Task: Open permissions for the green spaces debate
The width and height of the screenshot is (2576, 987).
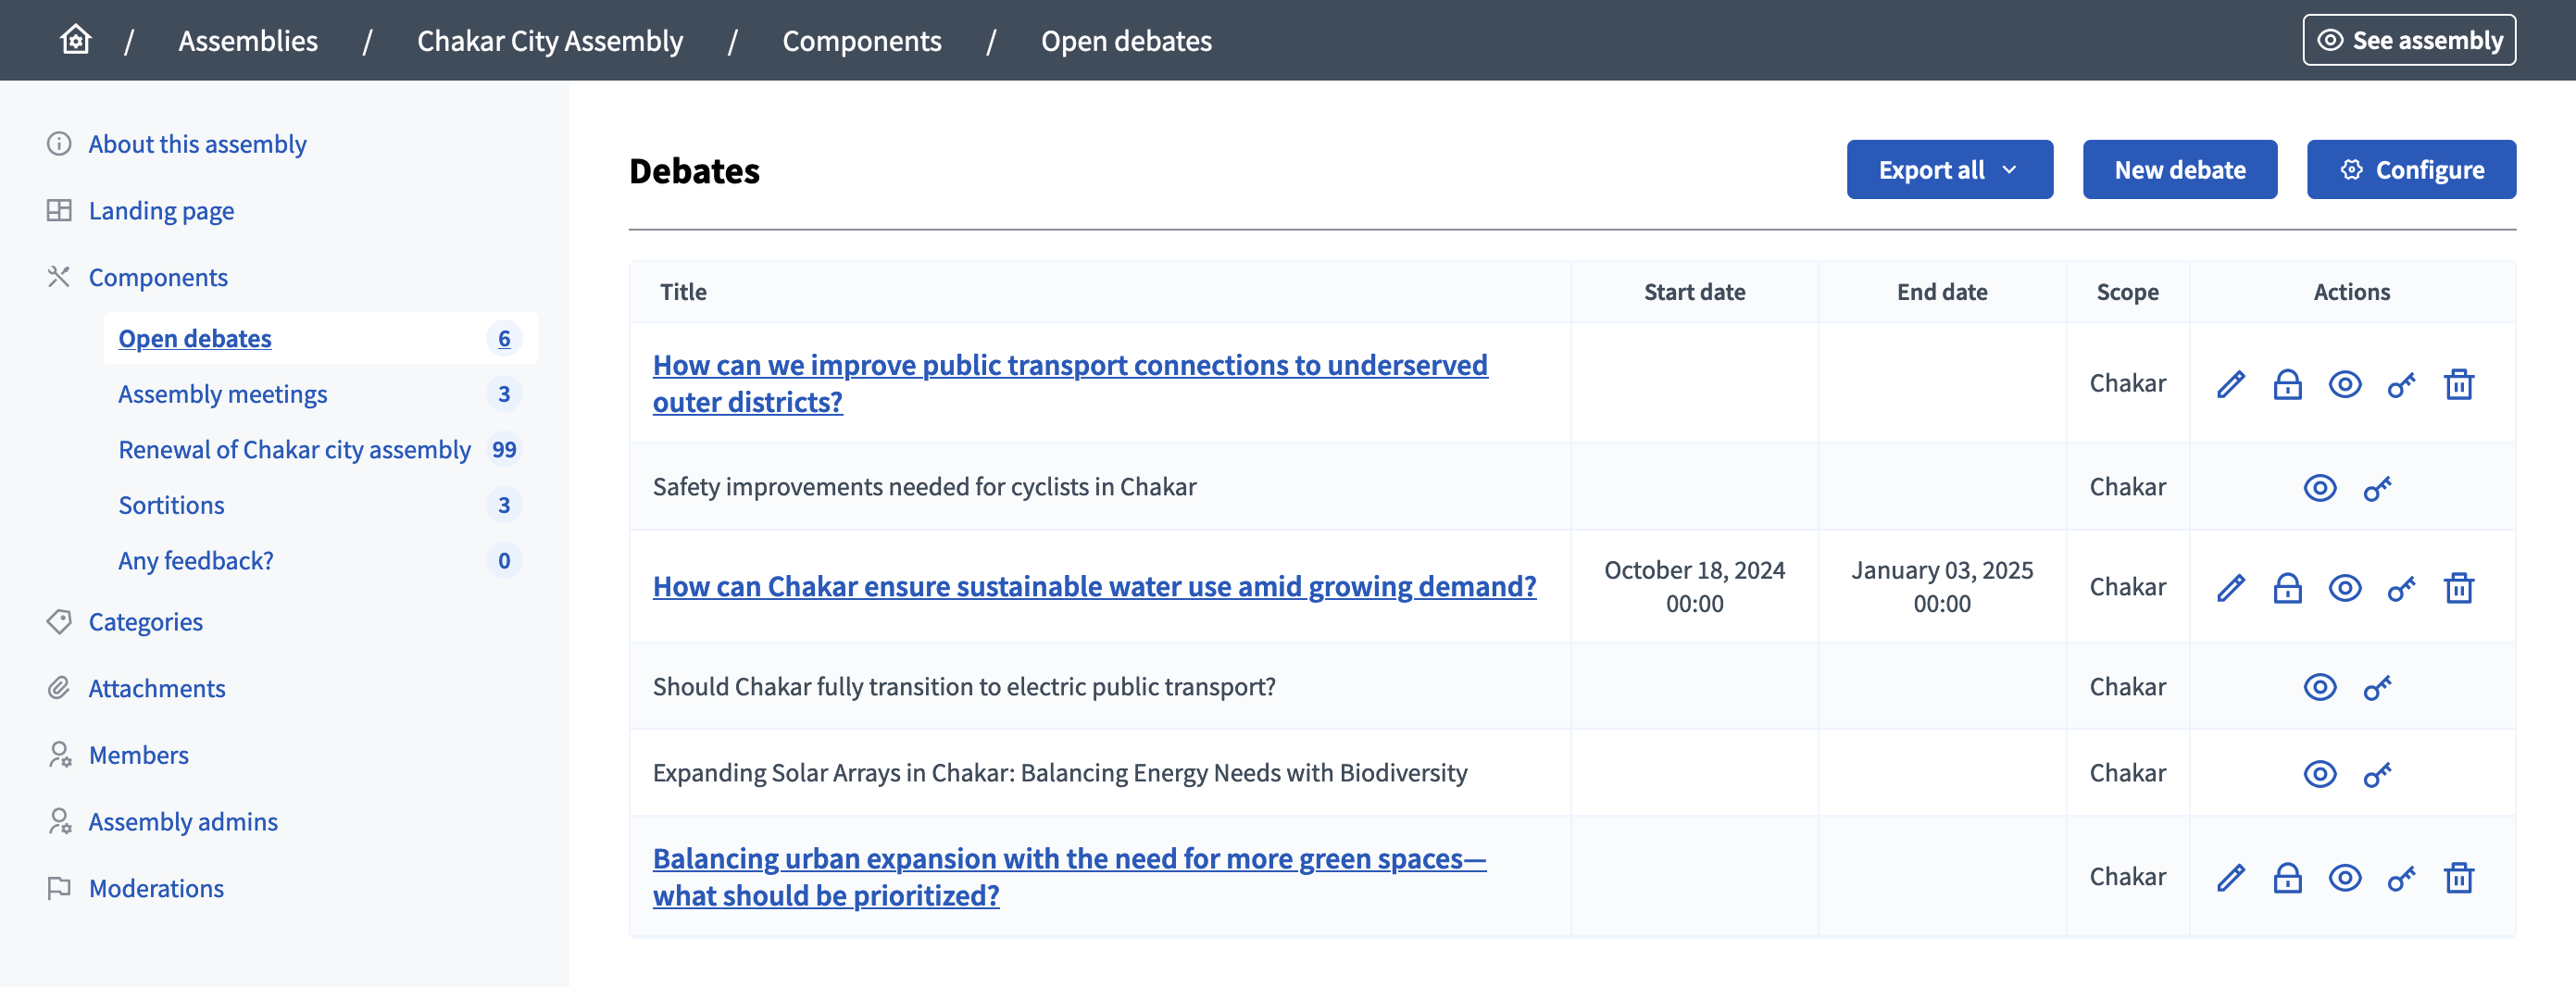Action: tap(2401, 877)
